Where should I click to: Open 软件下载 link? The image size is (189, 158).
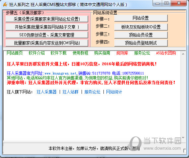coord(58,53)
